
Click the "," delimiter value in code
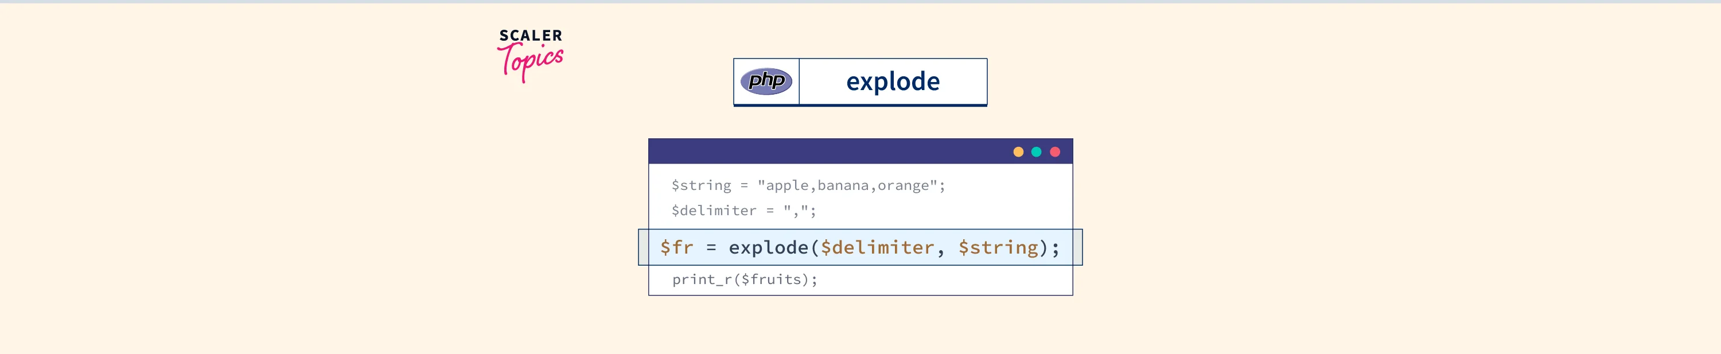tap(796, 211)
